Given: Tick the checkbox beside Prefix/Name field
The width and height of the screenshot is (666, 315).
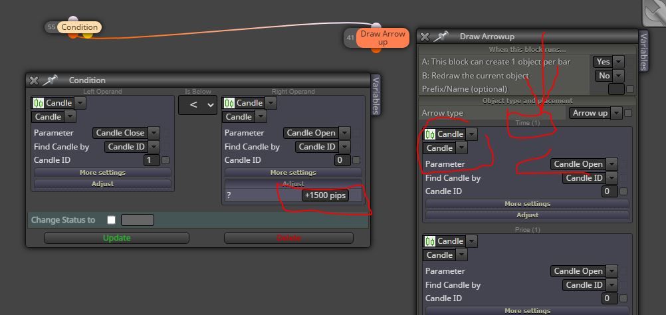Looking at the screenshot, I should 630,89.
